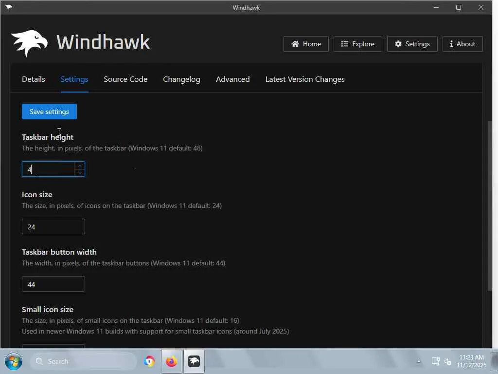Click the Small icon size heading
Screen dimensions: 498x374
[48, 309]
